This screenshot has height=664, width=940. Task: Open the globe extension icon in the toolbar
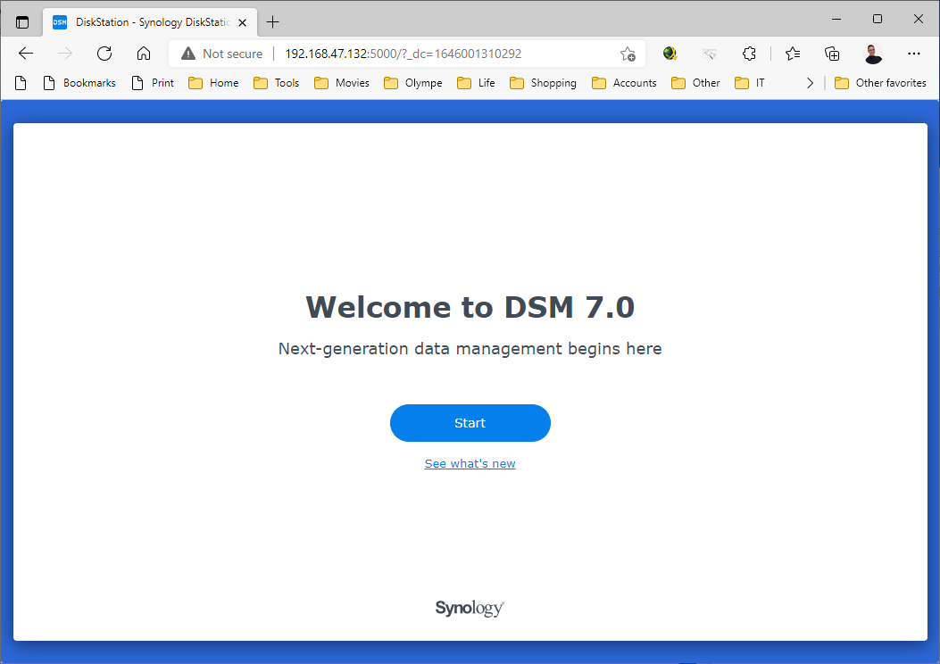(x=670, y=54)
